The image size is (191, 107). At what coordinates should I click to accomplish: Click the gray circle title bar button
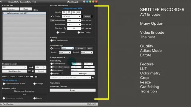point(84,1)
